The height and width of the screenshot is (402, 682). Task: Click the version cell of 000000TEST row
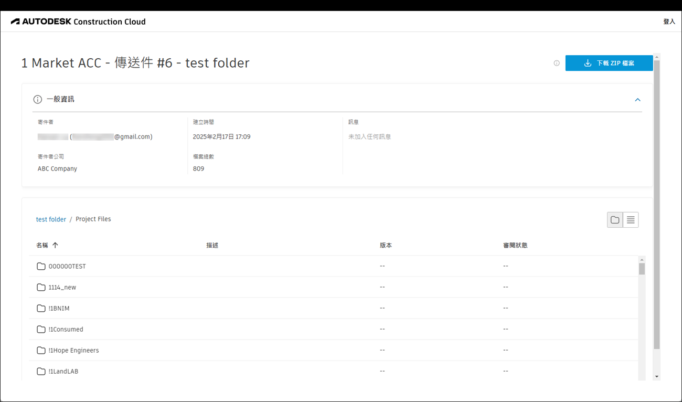coord(382,266)
